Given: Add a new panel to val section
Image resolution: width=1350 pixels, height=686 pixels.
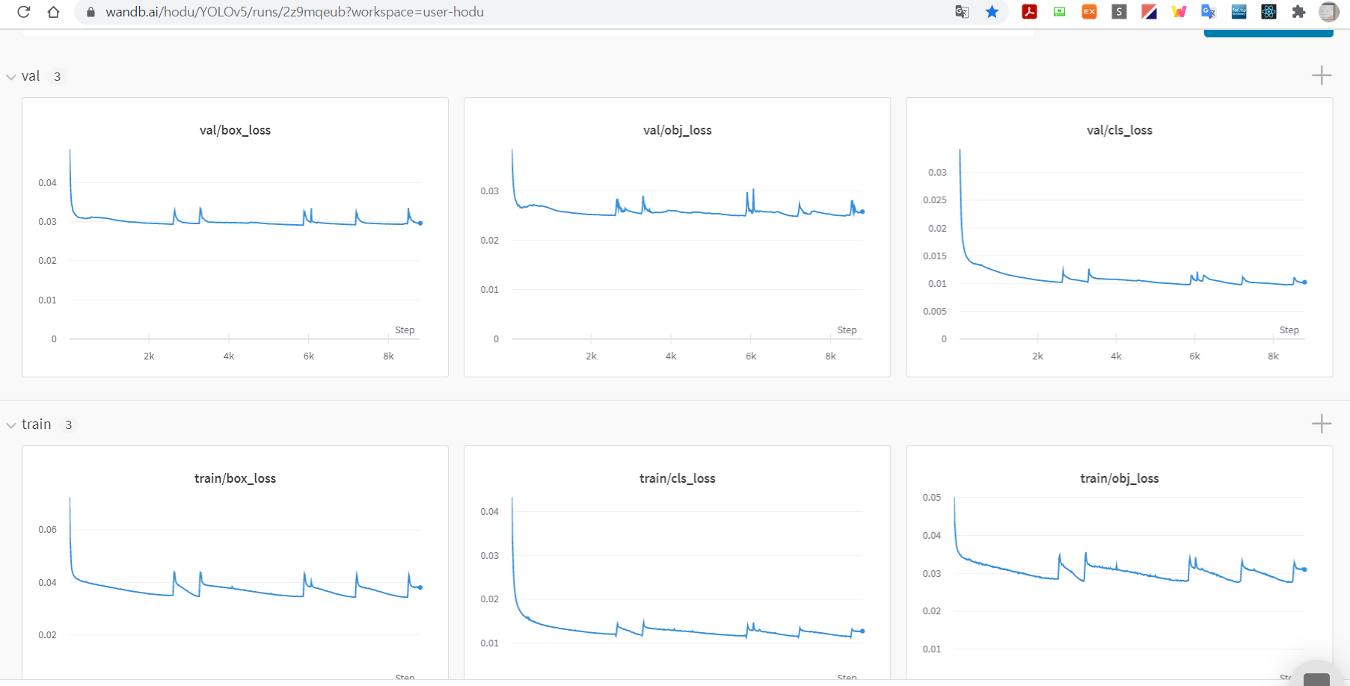Looking at the screenshot, I should pyautogui.click(x=1321, y=75).
